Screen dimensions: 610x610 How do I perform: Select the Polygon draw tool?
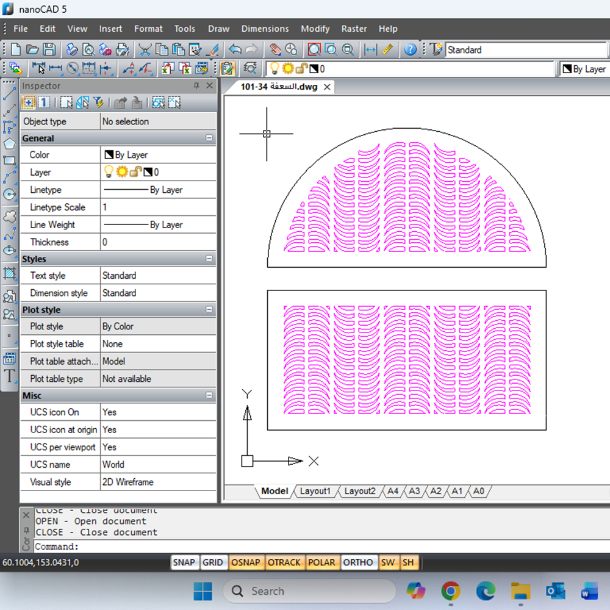pos(9,144)
